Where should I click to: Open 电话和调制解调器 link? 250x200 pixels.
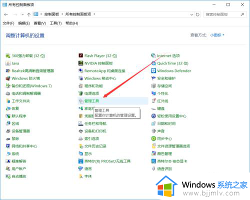[x=26, y=93]
